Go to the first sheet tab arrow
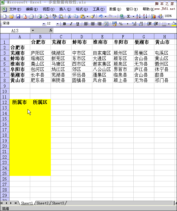Screen dimensions: 177x211 2,203
